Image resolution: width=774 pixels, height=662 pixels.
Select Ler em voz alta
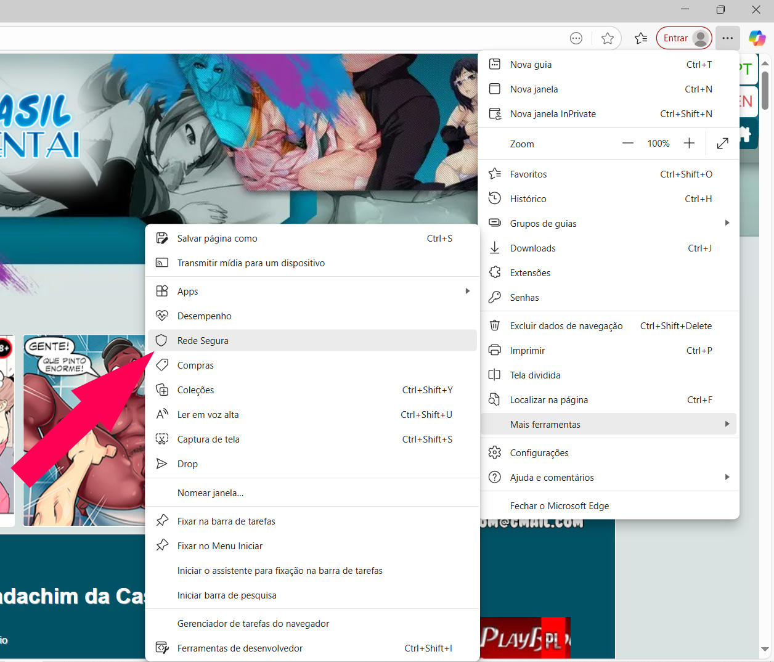coord(312,415)
